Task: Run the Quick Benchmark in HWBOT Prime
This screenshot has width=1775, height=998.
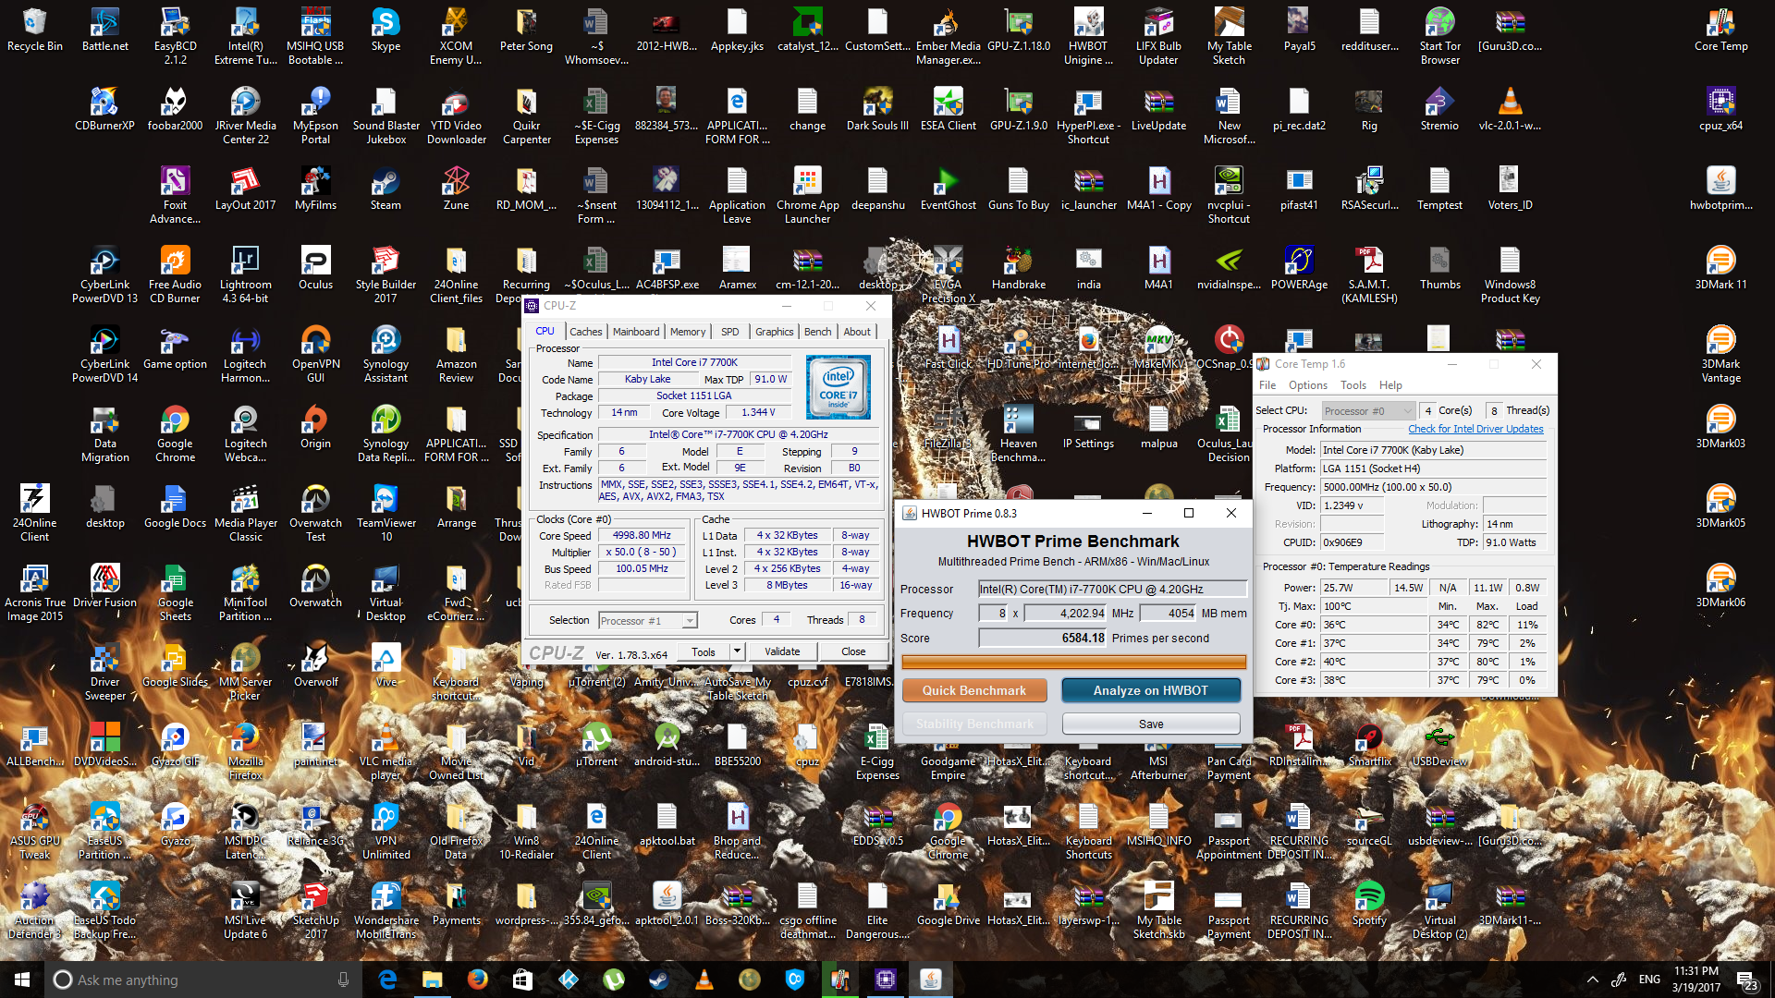Action: (974, 690)
